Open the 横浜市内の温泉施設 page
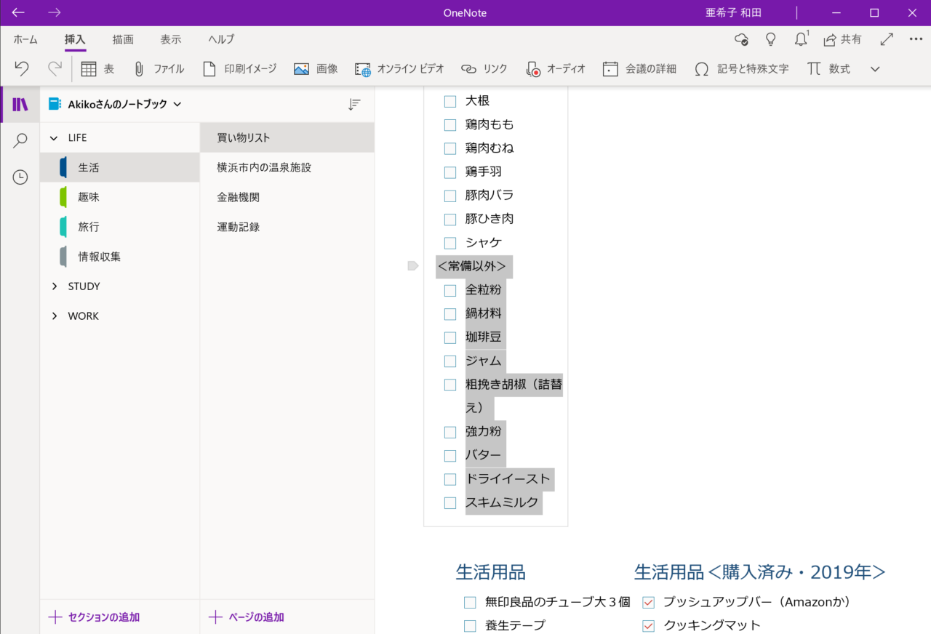Screen dimensions: 931x634 point(264,167)
